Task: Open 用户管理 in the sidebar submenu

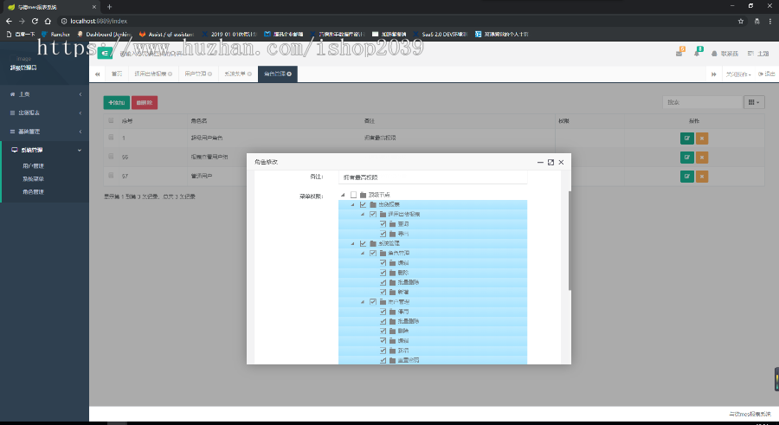Action: (33, 166)
